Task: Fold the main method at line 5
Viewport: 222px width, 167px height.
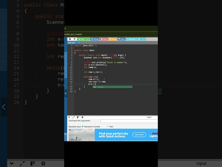Action: [73, 55]
